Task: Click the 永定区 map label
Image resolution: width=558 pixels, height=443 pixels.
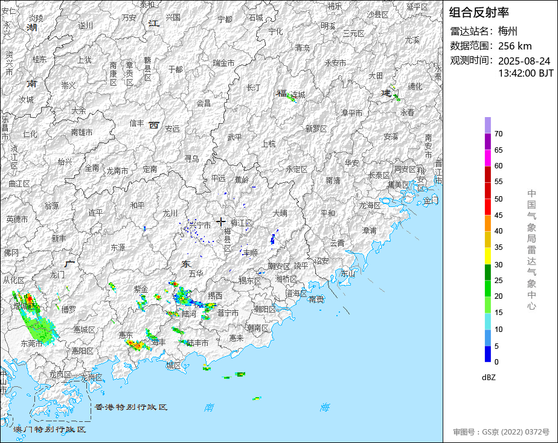Action: point(297,169)
